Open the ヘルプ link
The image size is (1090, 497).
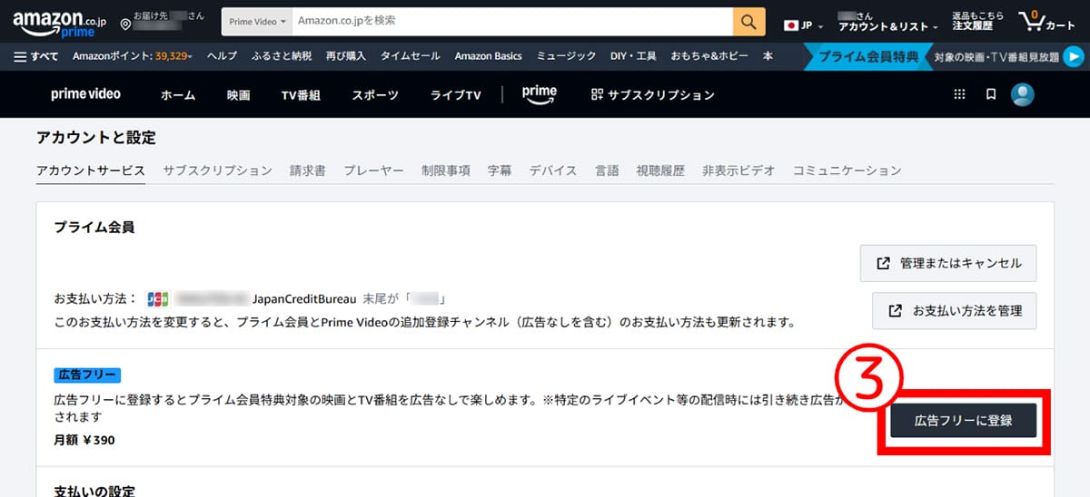coord(222,56)
